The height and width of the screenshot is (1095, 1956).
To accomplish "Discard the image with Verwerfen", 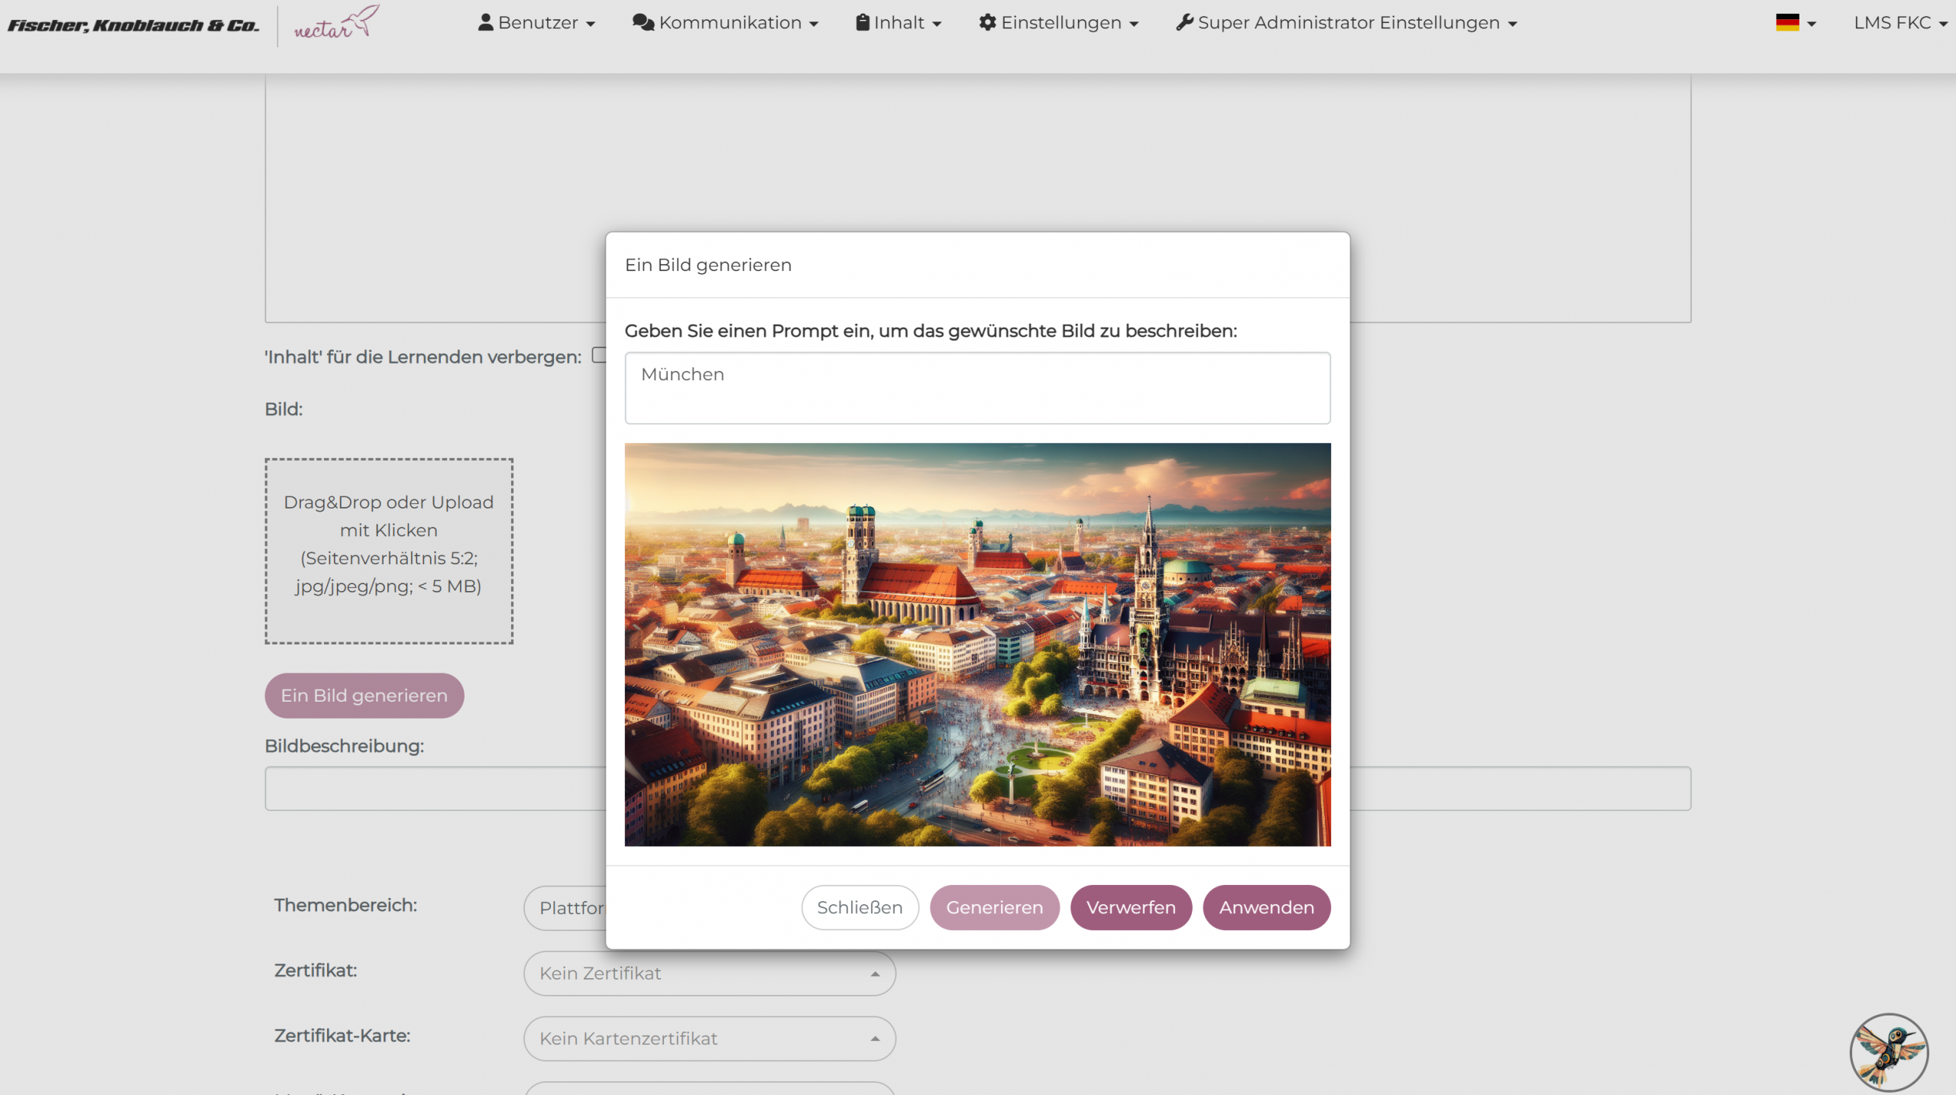I will click(1131, 907).
